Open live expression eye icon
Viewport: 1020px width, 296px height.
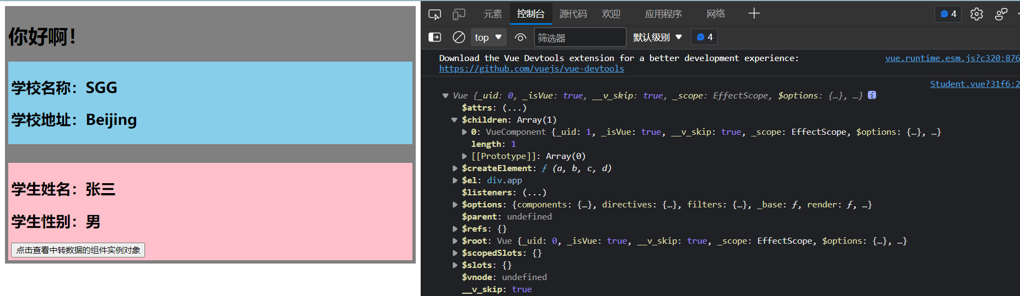coord(520,37)
